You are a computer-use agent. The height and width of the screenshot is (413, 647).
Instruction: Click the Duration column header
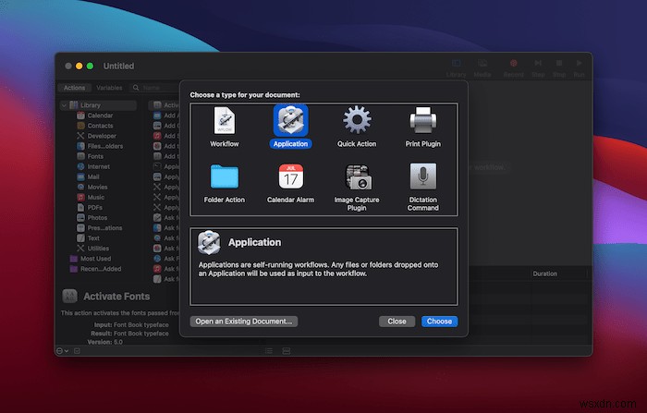pyautogui.click(x=544, y=273)
